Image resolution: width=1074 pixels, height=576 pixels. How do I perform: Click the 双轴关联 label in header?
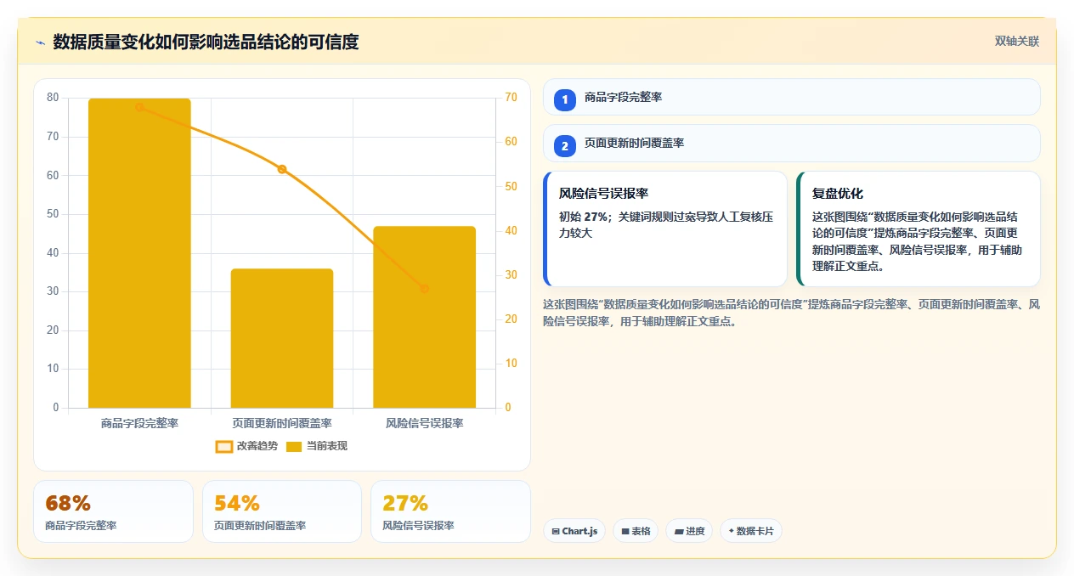click(x=1016, y=41)
